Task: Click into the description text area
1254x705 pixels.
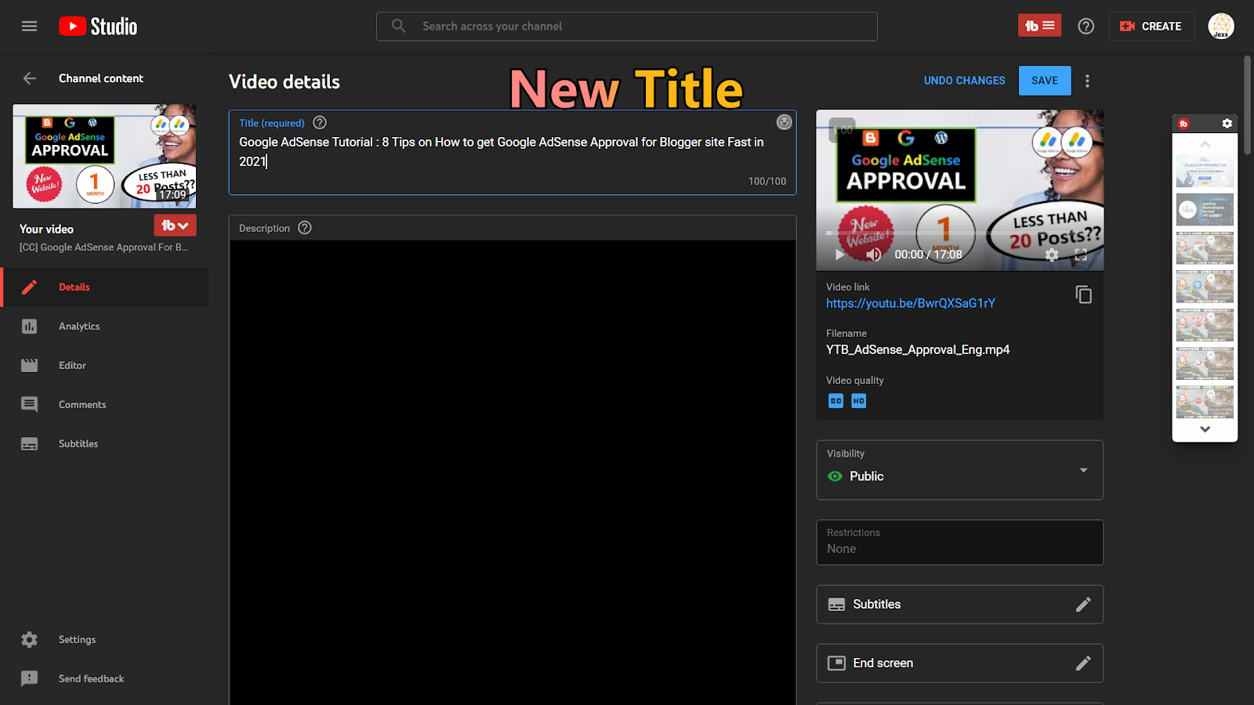Action: 513,472
